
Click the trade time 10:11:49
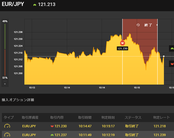click(x=85, y=135)
